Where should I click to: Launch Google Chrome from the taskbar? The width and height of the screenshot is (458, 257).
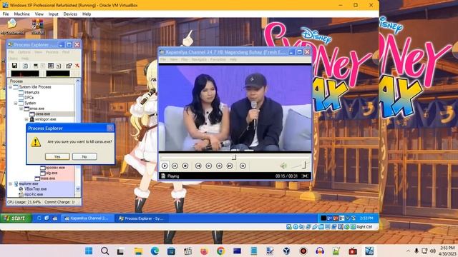tap(220, 251)
